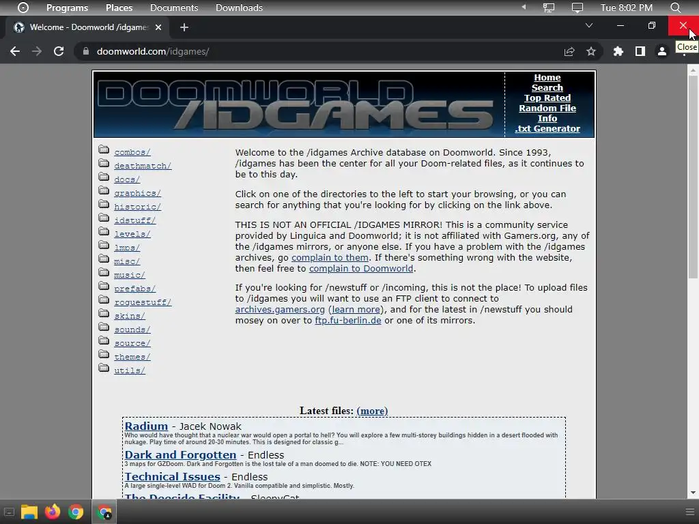The image size is (699, 524).
Task: Click the folder icon next to combos/
Action: pyautogui.click(x=104, y=149)
